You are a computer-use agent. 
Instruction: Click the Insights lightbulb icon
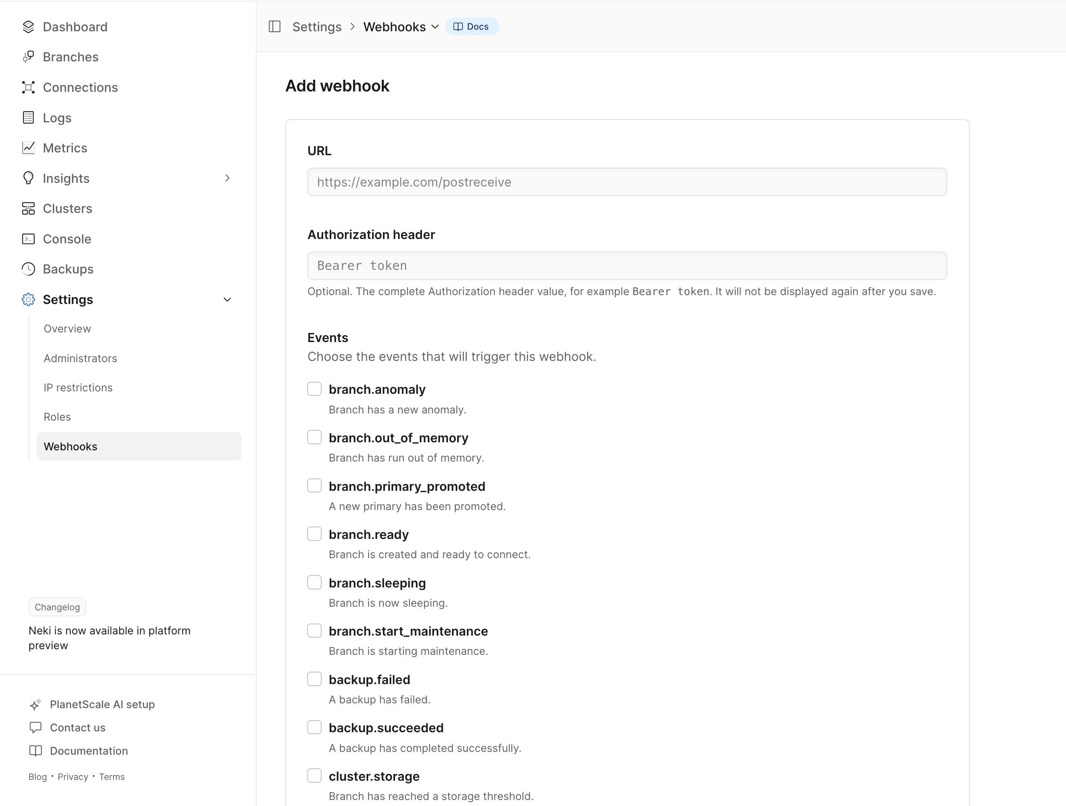pos(28,178)
